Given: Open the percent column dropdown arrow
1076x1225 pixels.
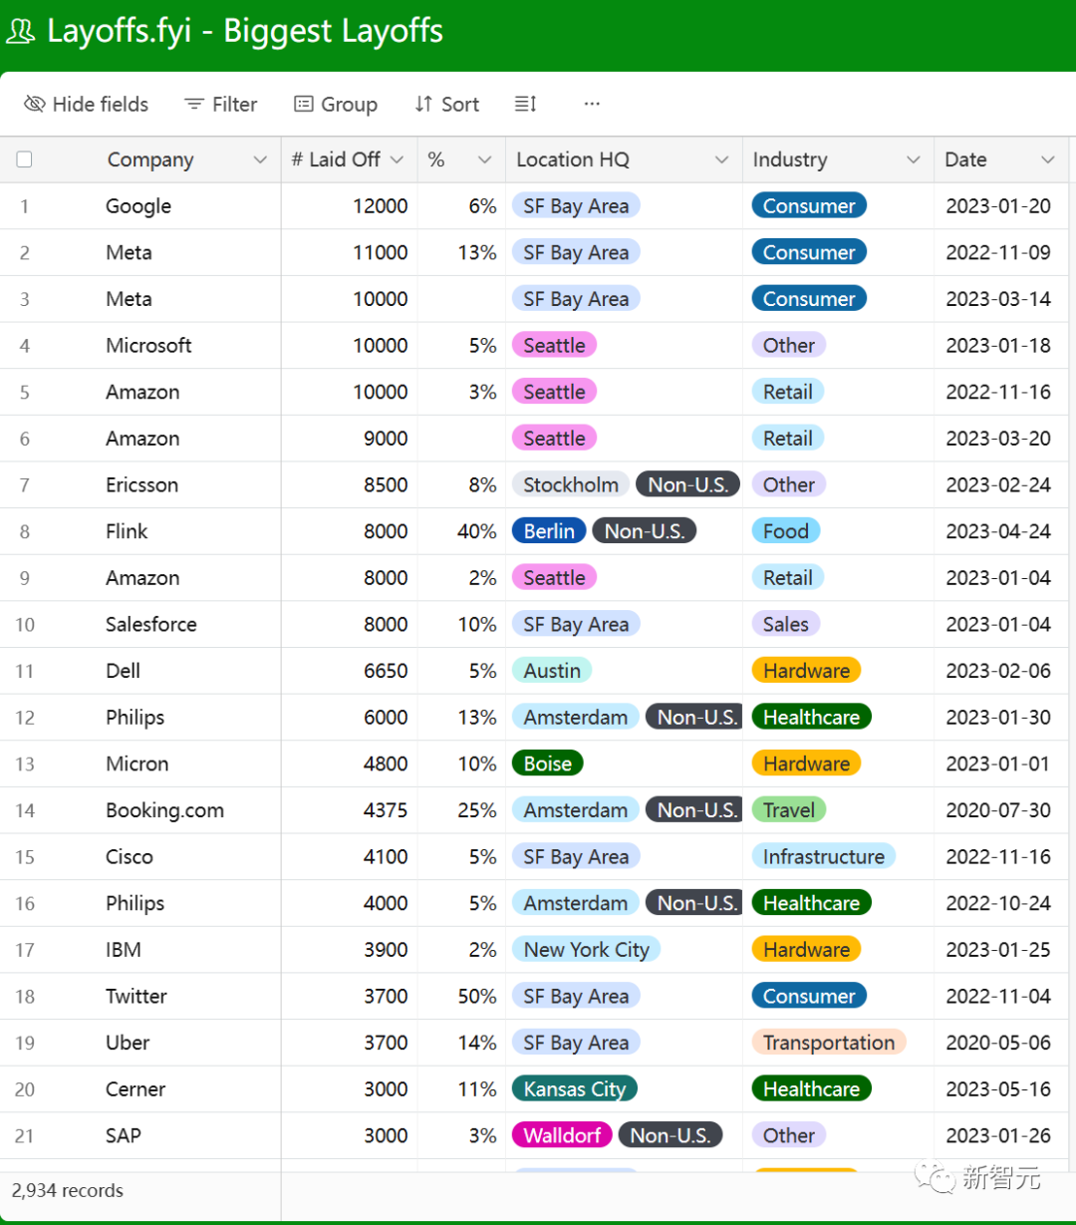Looking at the screenshot, I should pyautogui.click(x=485, y=159).
